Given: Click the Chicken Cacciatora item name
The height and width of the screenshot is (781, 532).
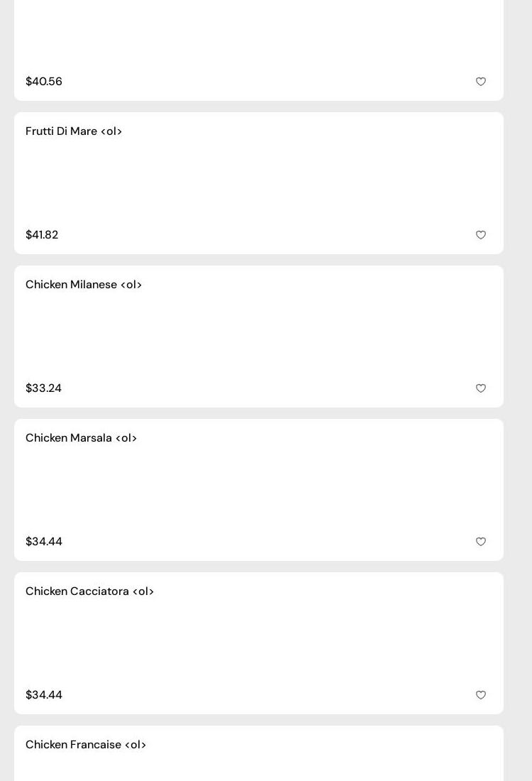Looking at the screenshot, I should 89,591.
